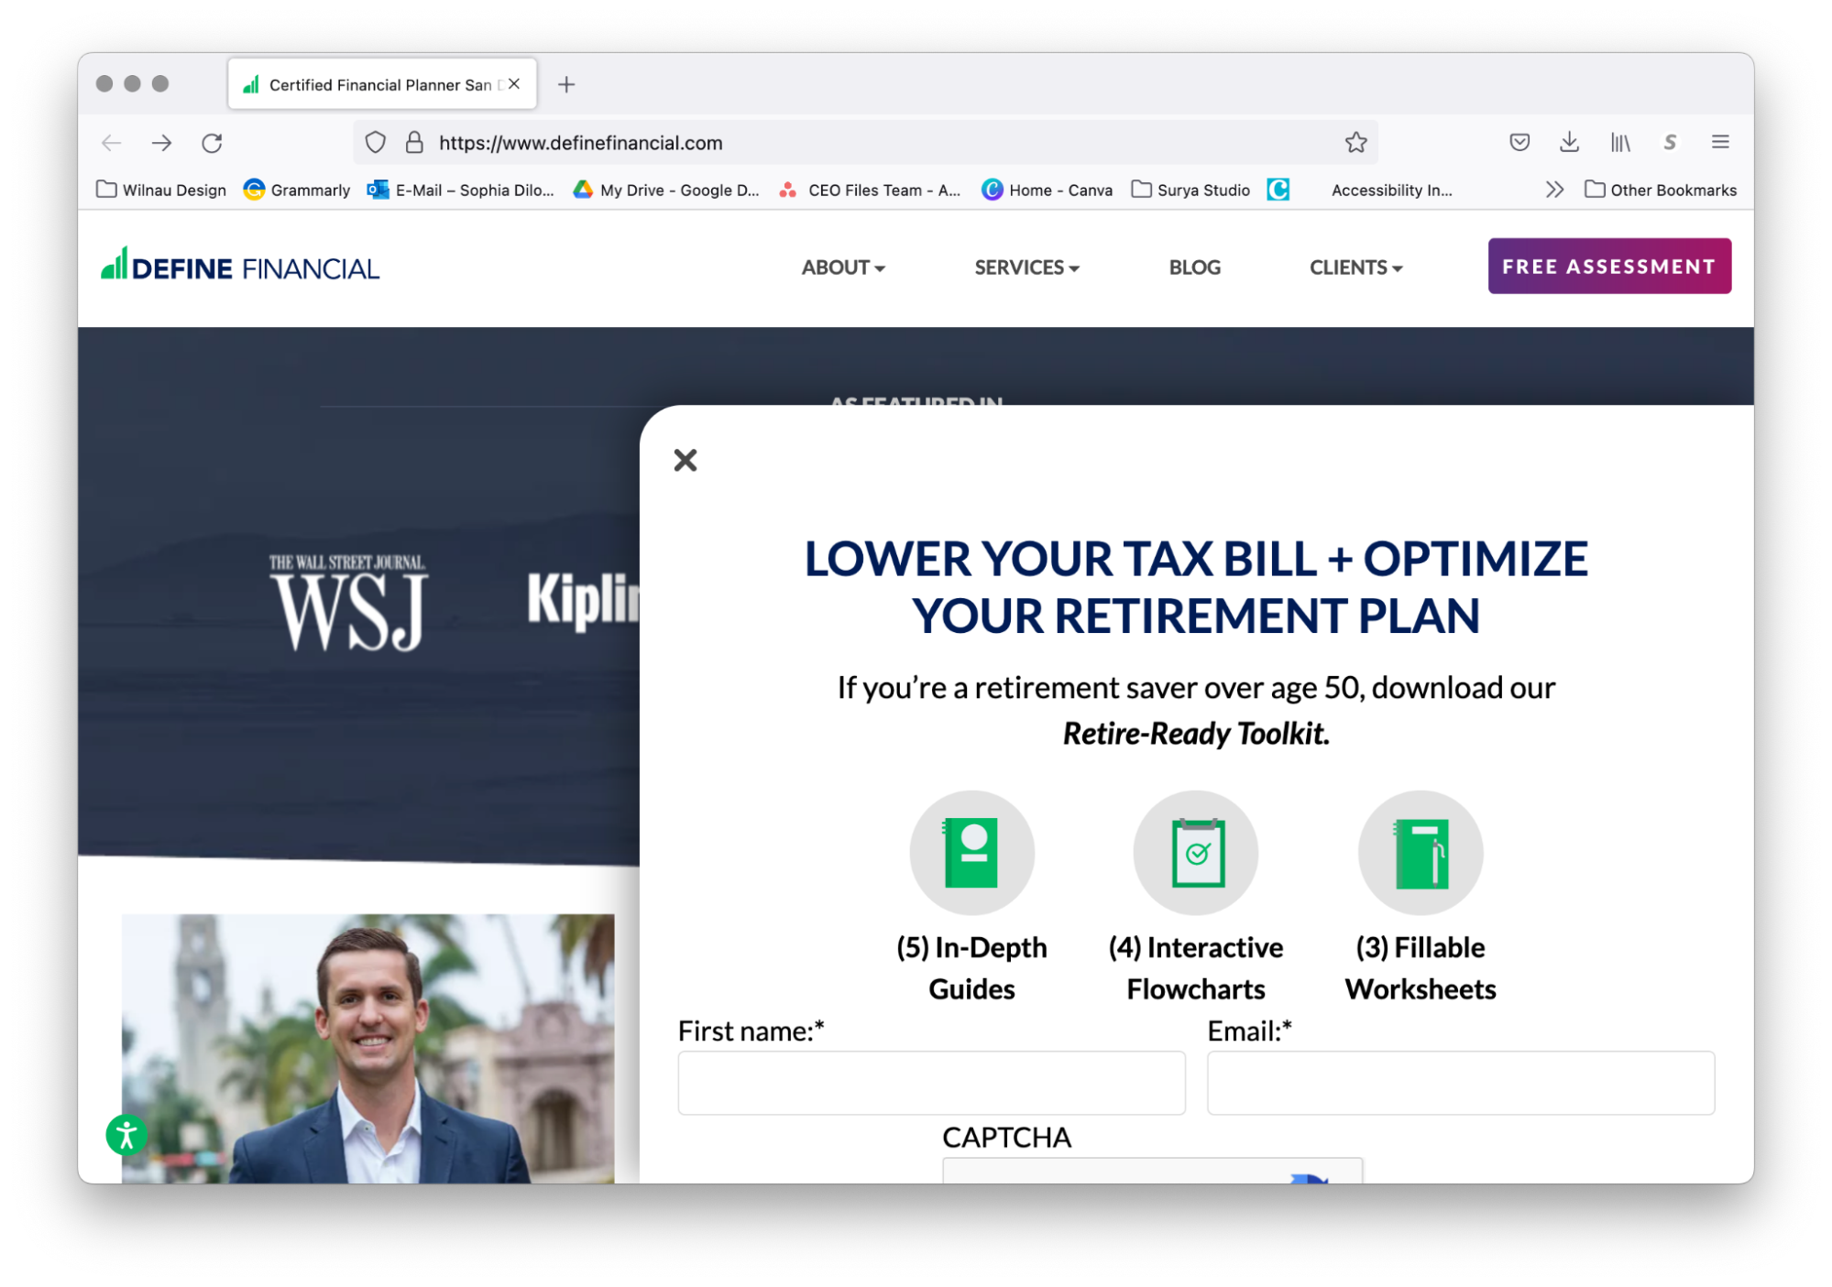This screenshot has height=1287, width=1832.
Task: Focus the Email input field
Action: click(x=1461, y=1083)
